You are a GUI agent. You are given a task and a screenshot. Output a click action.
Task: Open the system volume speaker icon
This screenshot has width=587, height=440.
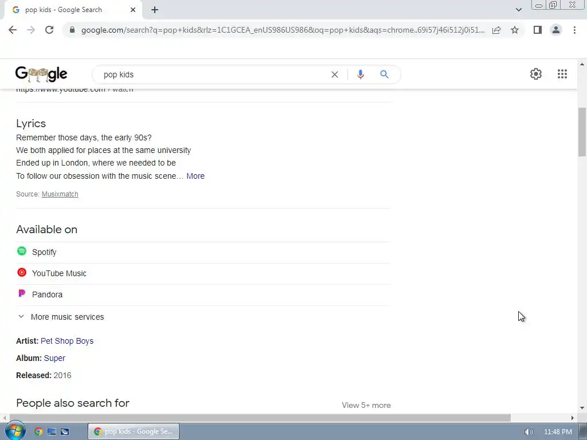point(528,432)
